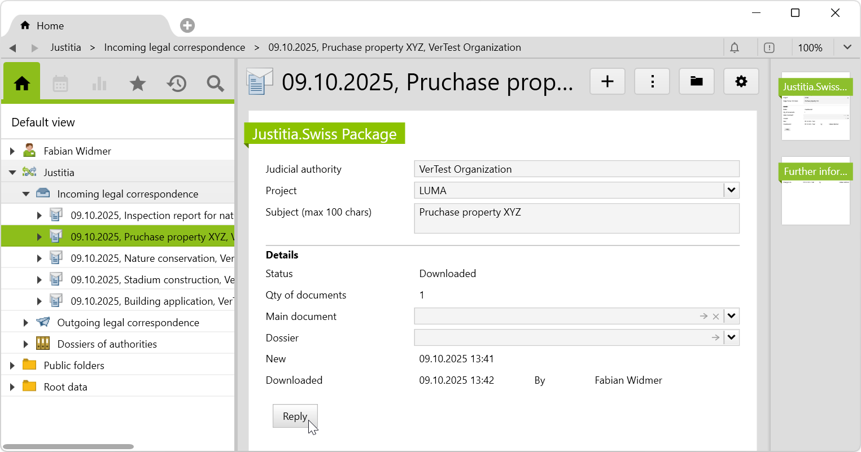
Task: Open the Main document dropdown arrow
Action: 731,316
